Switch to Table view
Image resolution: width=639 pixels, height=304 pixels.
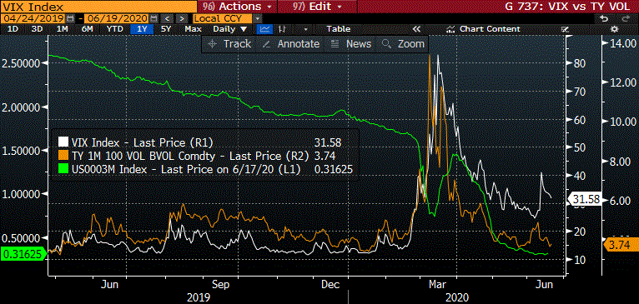338,29
